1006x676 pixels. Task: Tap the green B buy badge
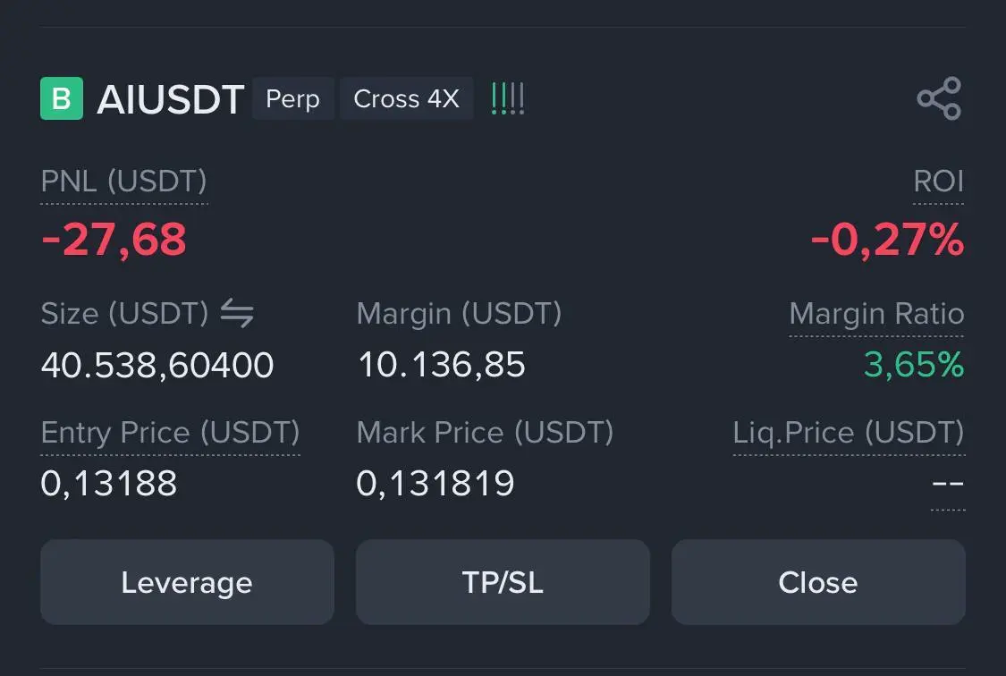(62, 98)
